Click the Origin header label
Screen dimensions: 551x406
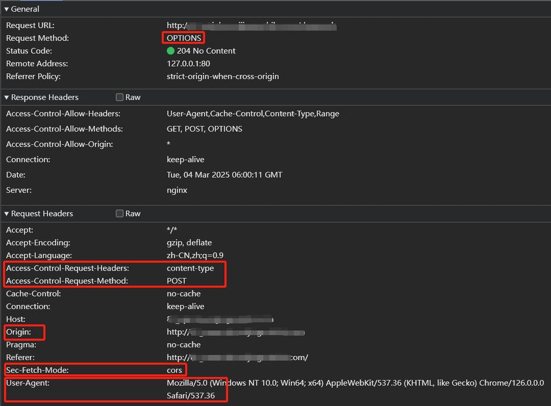(x=18, y=332)
